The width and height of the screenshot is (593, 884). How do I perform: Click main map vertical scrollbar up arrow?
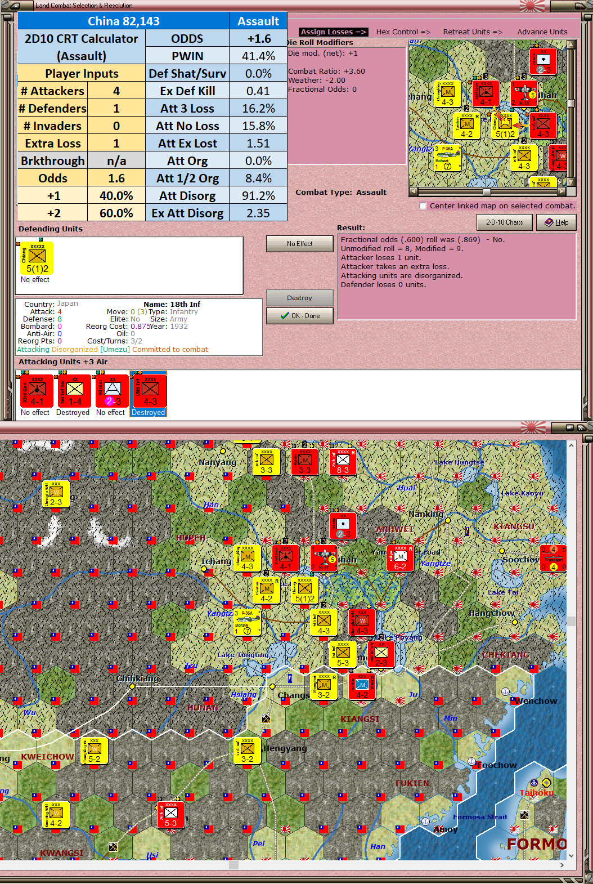click(x=572, y=445)
